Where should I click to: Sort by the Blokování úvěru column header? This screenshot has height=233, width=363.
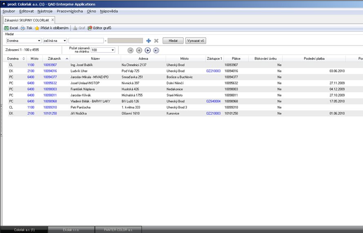265,59
